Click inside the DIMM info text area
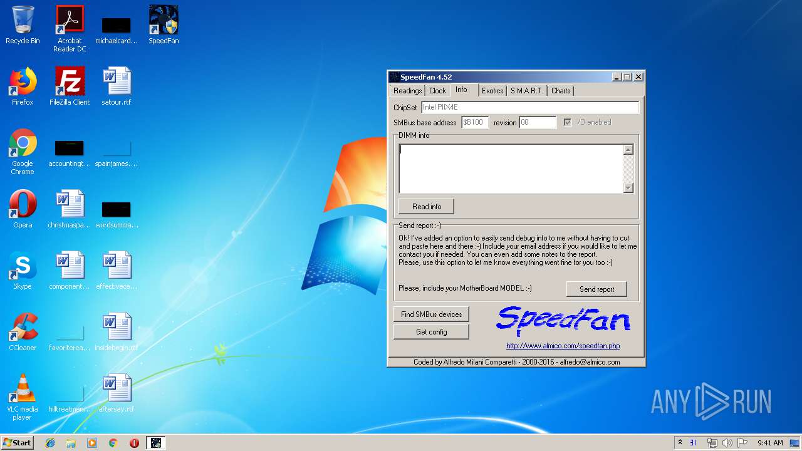802x451 pixels. [x=511, y=168]
